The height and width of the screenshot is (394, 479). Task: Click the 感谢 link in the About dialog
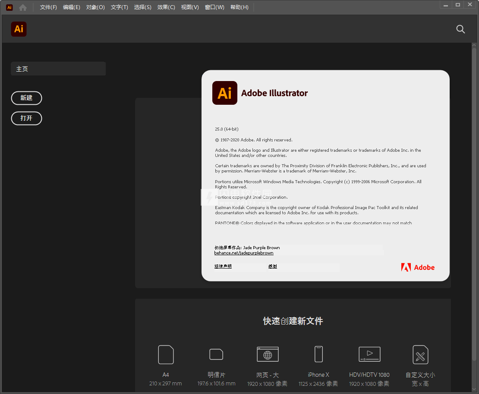(273, 266)
